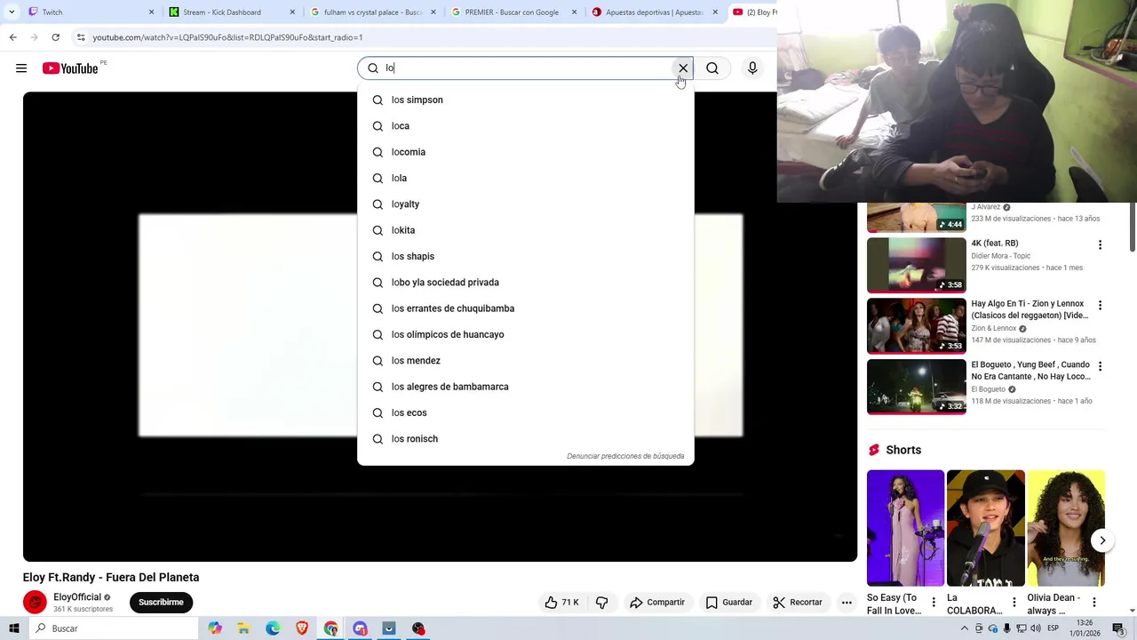Like the video (71 K)
Image resolution: width=1137 pixels, height=640 pixels.
coord(562,602)
